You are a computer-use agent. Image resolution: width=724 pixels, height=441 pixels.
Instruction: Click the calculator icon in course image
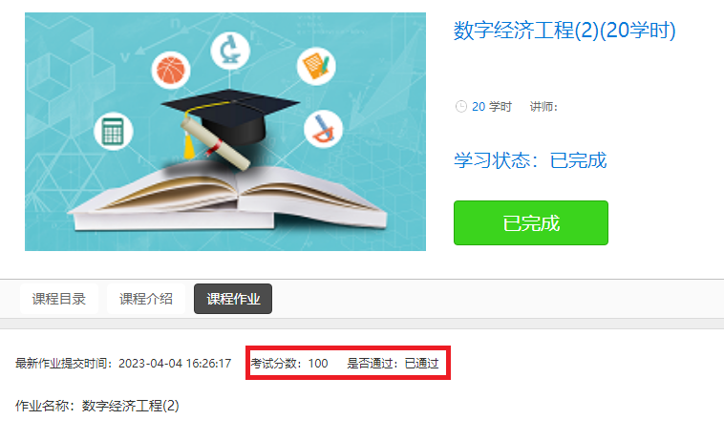(x=113, y=132)
